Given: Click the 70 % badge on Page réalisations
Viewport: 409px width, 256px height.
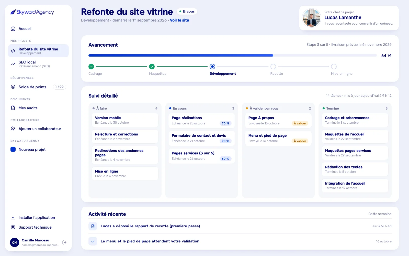Looking at the screenshot, I should [x=225, y=123].
